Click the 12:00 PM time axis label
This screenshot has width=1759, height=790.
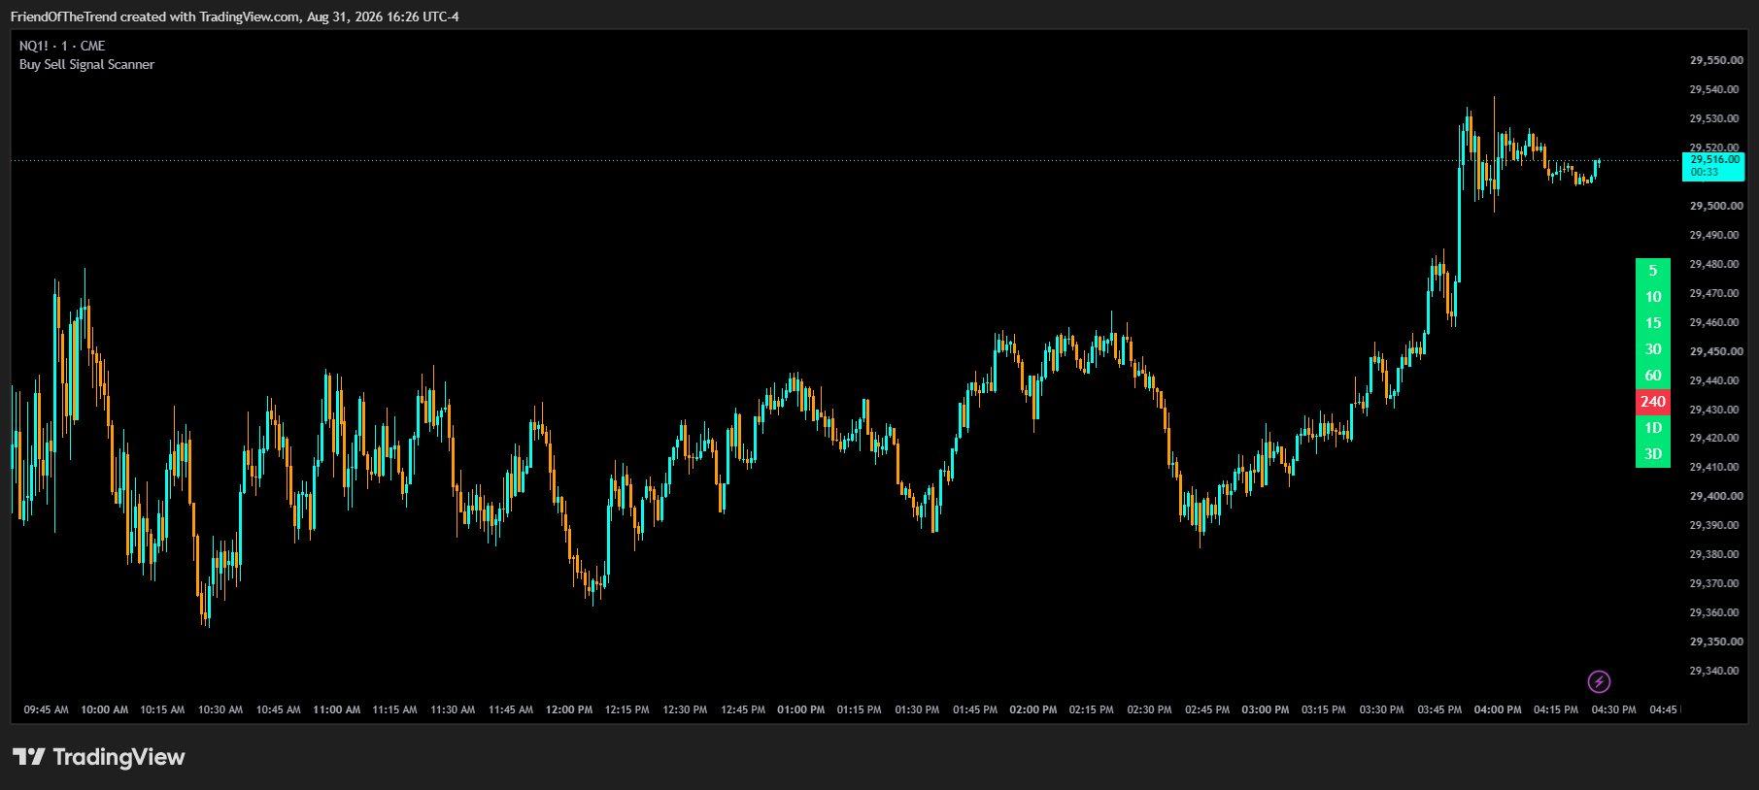[569, 709]
